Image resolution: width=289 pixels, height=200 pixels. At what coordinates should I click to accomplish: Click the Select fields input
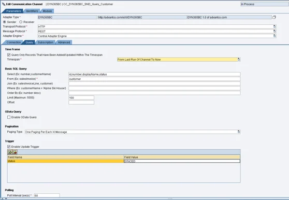[154, 74]
